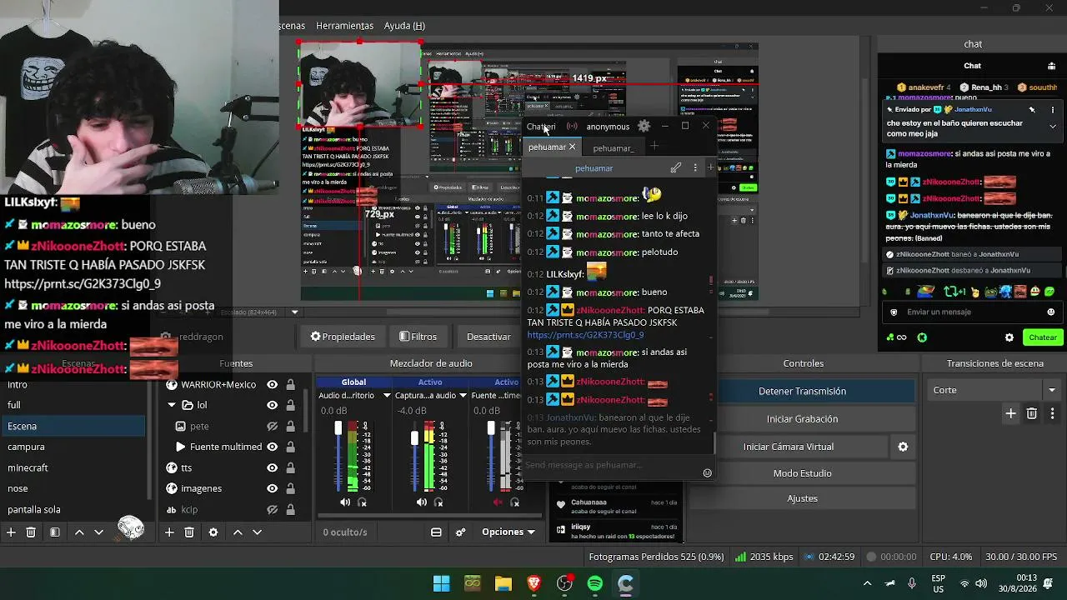Hide the tts source
Image resolution: width=1067 pixels, height=600 pixels.
272,467
